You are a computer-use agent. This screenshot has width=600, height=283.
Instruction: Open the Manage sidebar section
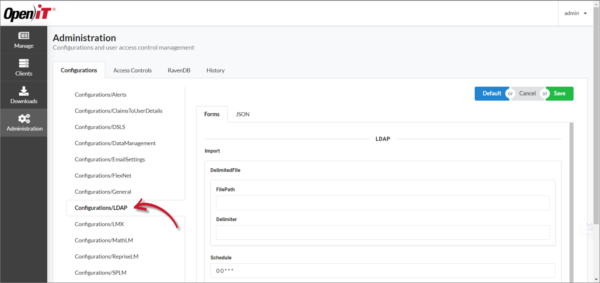point(24,40)
